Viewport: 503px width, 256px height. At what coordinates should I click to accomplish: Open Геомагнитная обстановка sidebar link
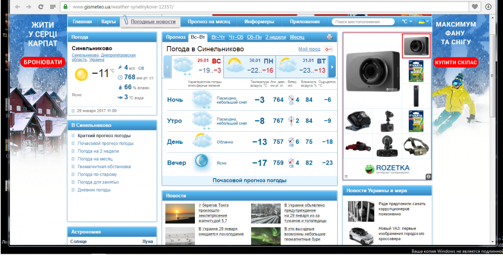click(104, 166)
